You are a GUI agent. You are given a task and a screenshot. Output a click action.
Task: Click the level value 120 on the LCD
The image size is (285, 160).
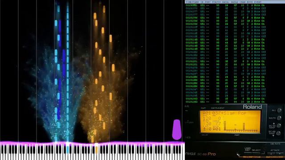(x=207, y=119)
